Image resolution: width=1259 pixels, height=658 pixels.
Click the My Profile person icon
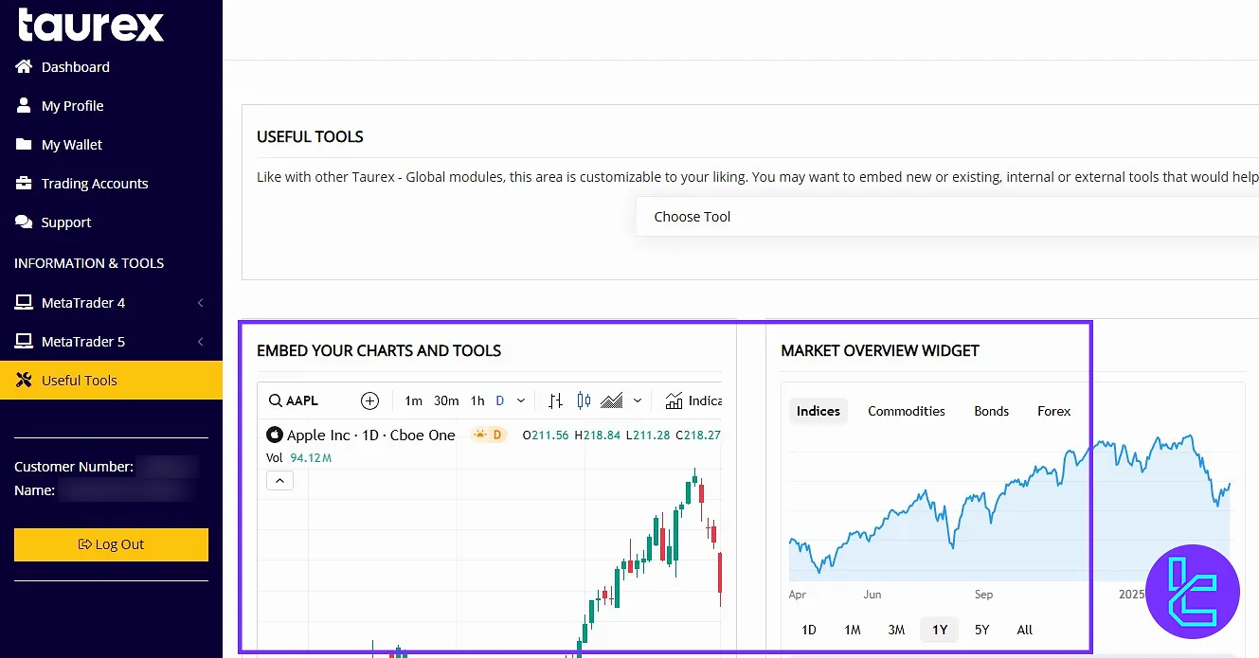click(24, 105)
